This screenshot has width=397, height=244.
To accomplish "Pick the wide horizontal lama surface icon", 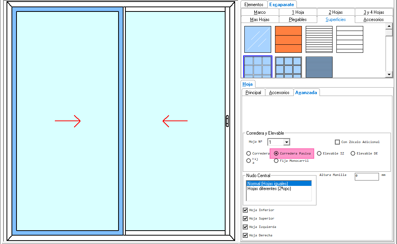I will [350, 39].
